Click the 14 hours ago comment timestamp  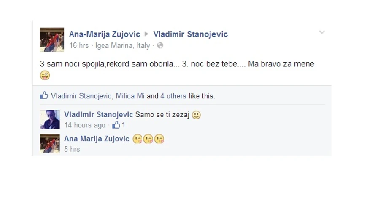click(x=85, y=125)
